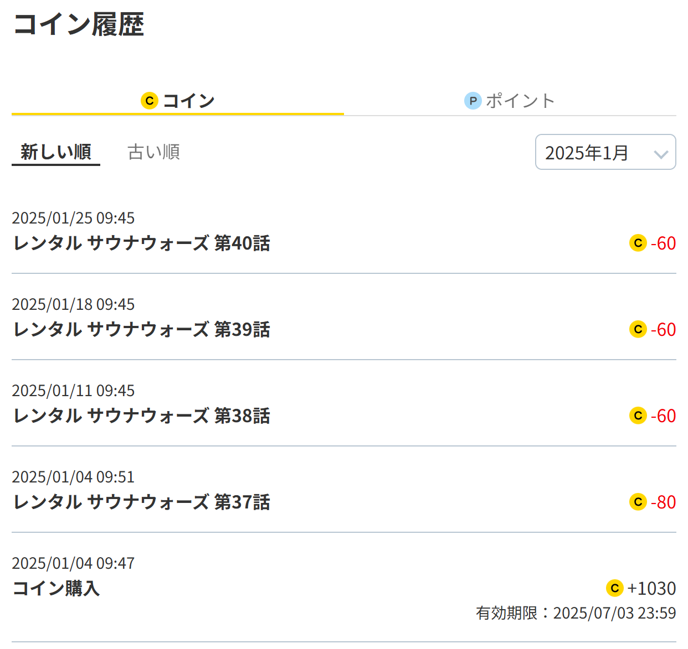Viewport: 688px width, 649px height.
Task: Click the coin icon beside -80 for 第37話
Action: tap(638, 502)
